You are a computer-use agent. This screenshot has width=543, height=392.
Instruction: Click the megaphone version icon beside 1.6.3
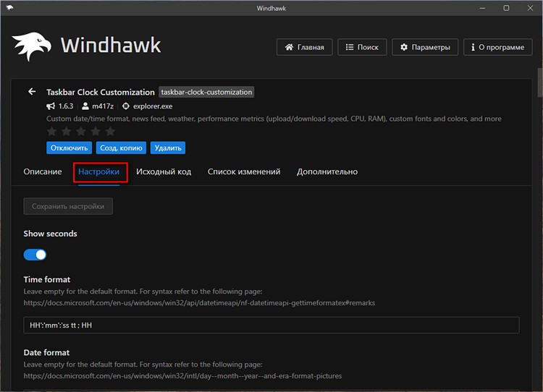click(51, 106)
